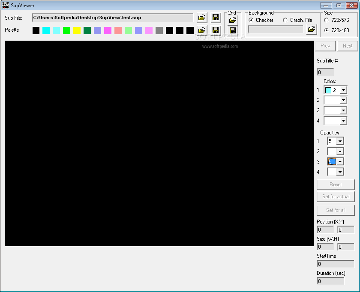Open a palette file with folder icon

202,30
